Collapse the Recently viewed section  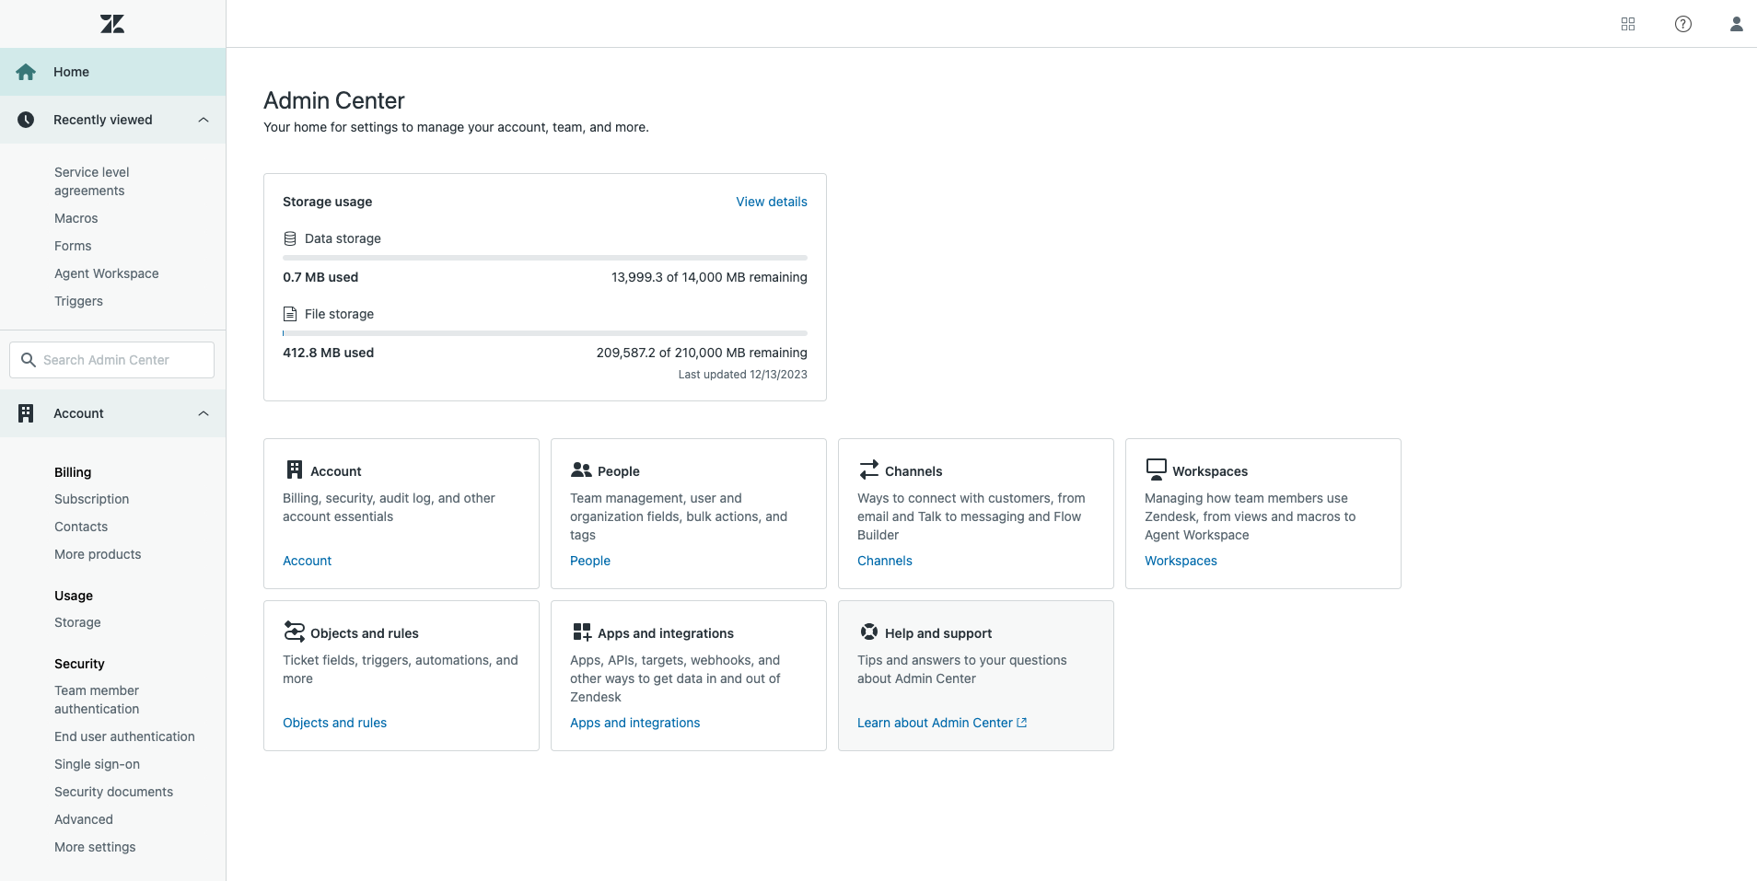pyautogui.click(x=203, y=119)
